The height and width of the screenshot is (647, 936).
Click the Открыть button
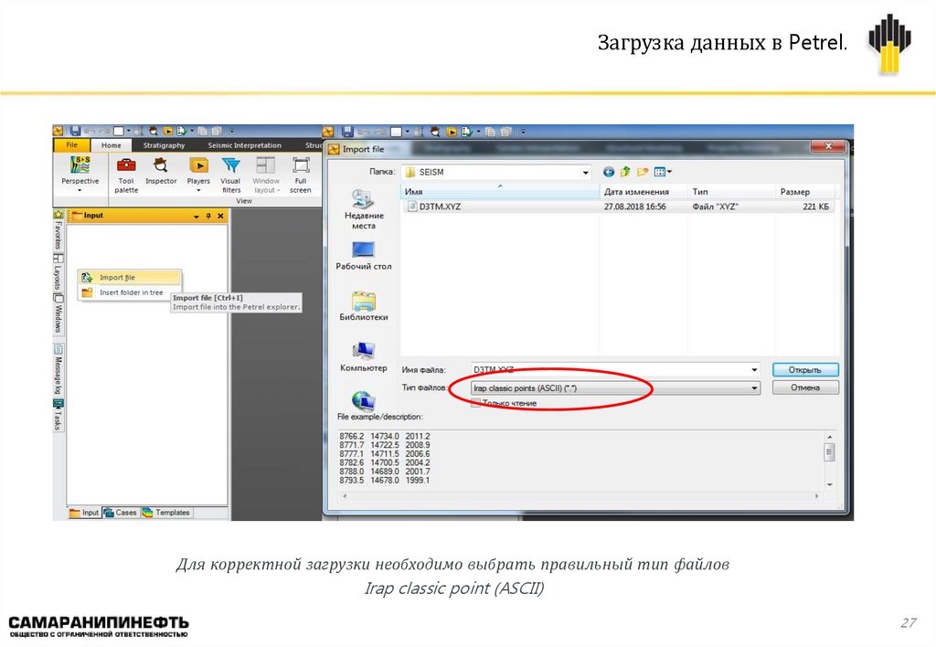click(805, 370)
